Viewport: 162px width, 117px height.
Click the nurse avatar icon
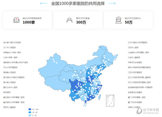[x=118, y=20]
